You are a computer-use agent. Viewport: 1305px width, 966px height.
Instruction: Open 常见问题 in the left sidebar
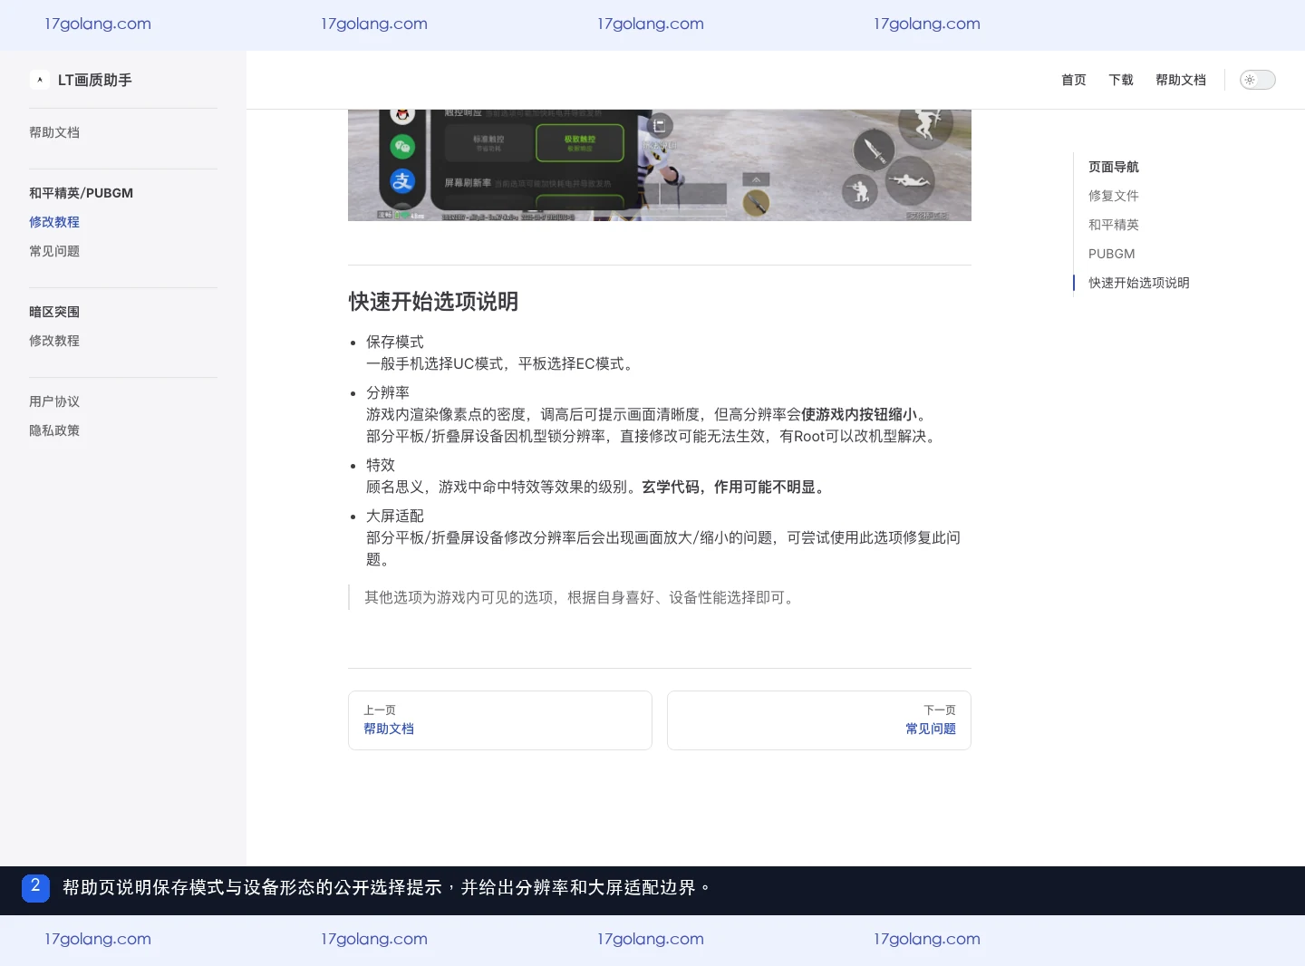tap(54, 251)
